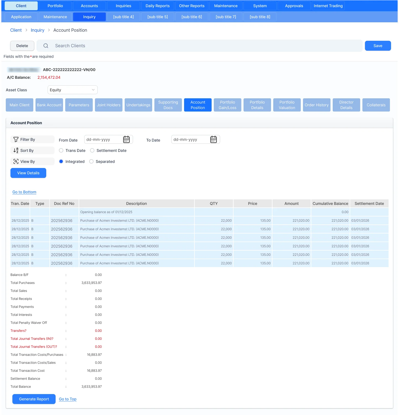Click the Sort By arrow icon
This screenshot has width=399, height=415.
pos(16,150)
